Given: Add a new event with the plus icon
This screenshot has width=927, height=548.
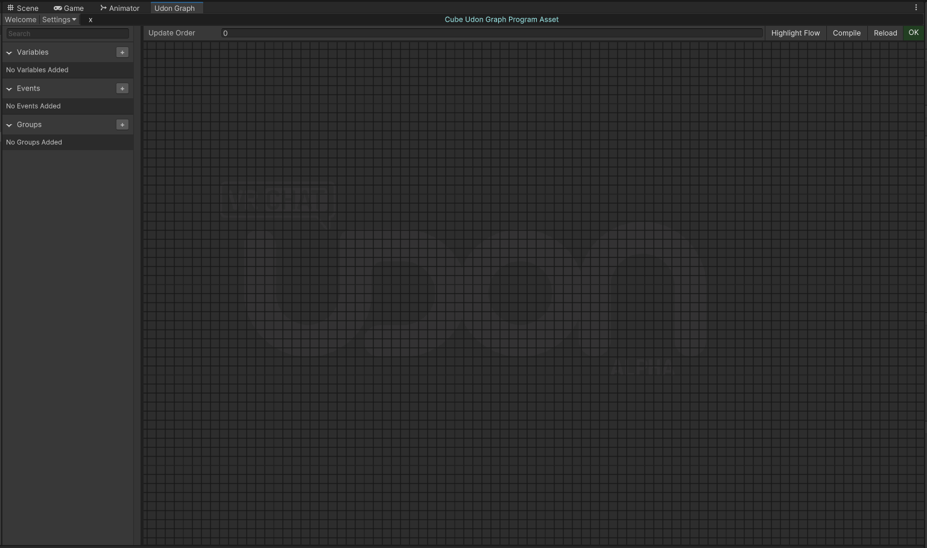Looking at the screenshot, I should click(x=122, y=88).
